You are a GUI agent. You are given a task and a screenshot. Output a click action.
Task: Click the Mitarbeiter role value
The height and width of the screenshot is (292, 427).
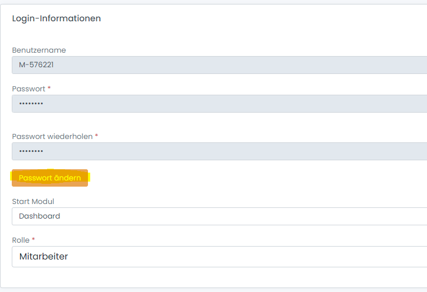(x=44, y=257)
